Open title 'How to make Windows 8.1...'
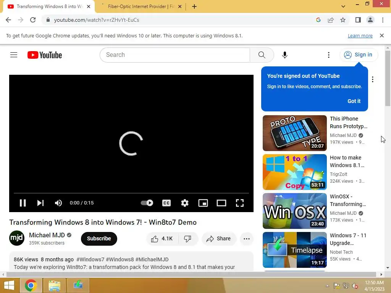Viewport: 391px width, 293px height. click(x=347, y=161)
